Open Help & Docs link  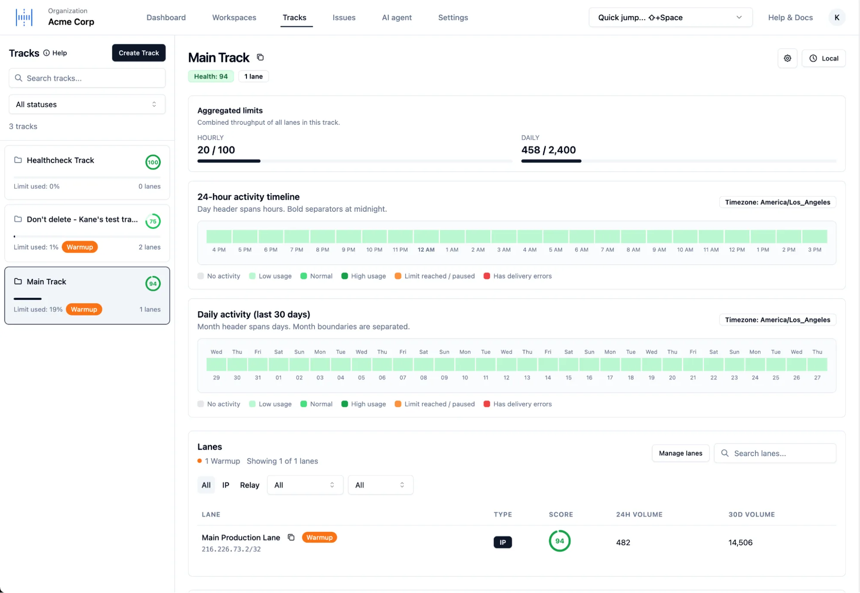790,18
